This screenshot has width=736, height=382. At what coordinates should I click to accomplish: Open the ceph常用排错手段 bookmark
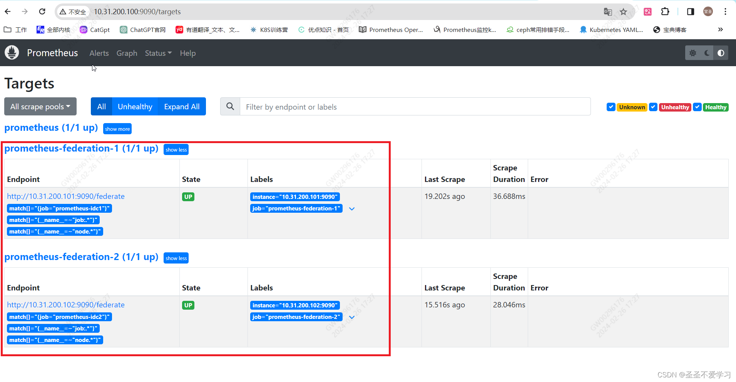(538, 30)
